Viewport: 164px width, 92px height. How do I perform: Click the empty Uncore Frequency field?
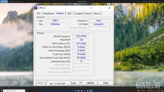point(99,28)
